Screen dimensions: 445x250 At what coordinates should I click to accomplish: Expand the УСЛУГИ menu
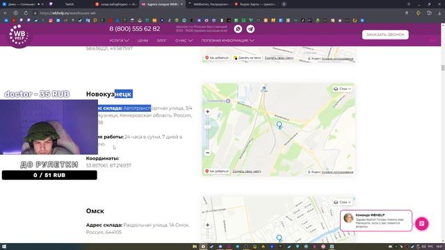119,40
